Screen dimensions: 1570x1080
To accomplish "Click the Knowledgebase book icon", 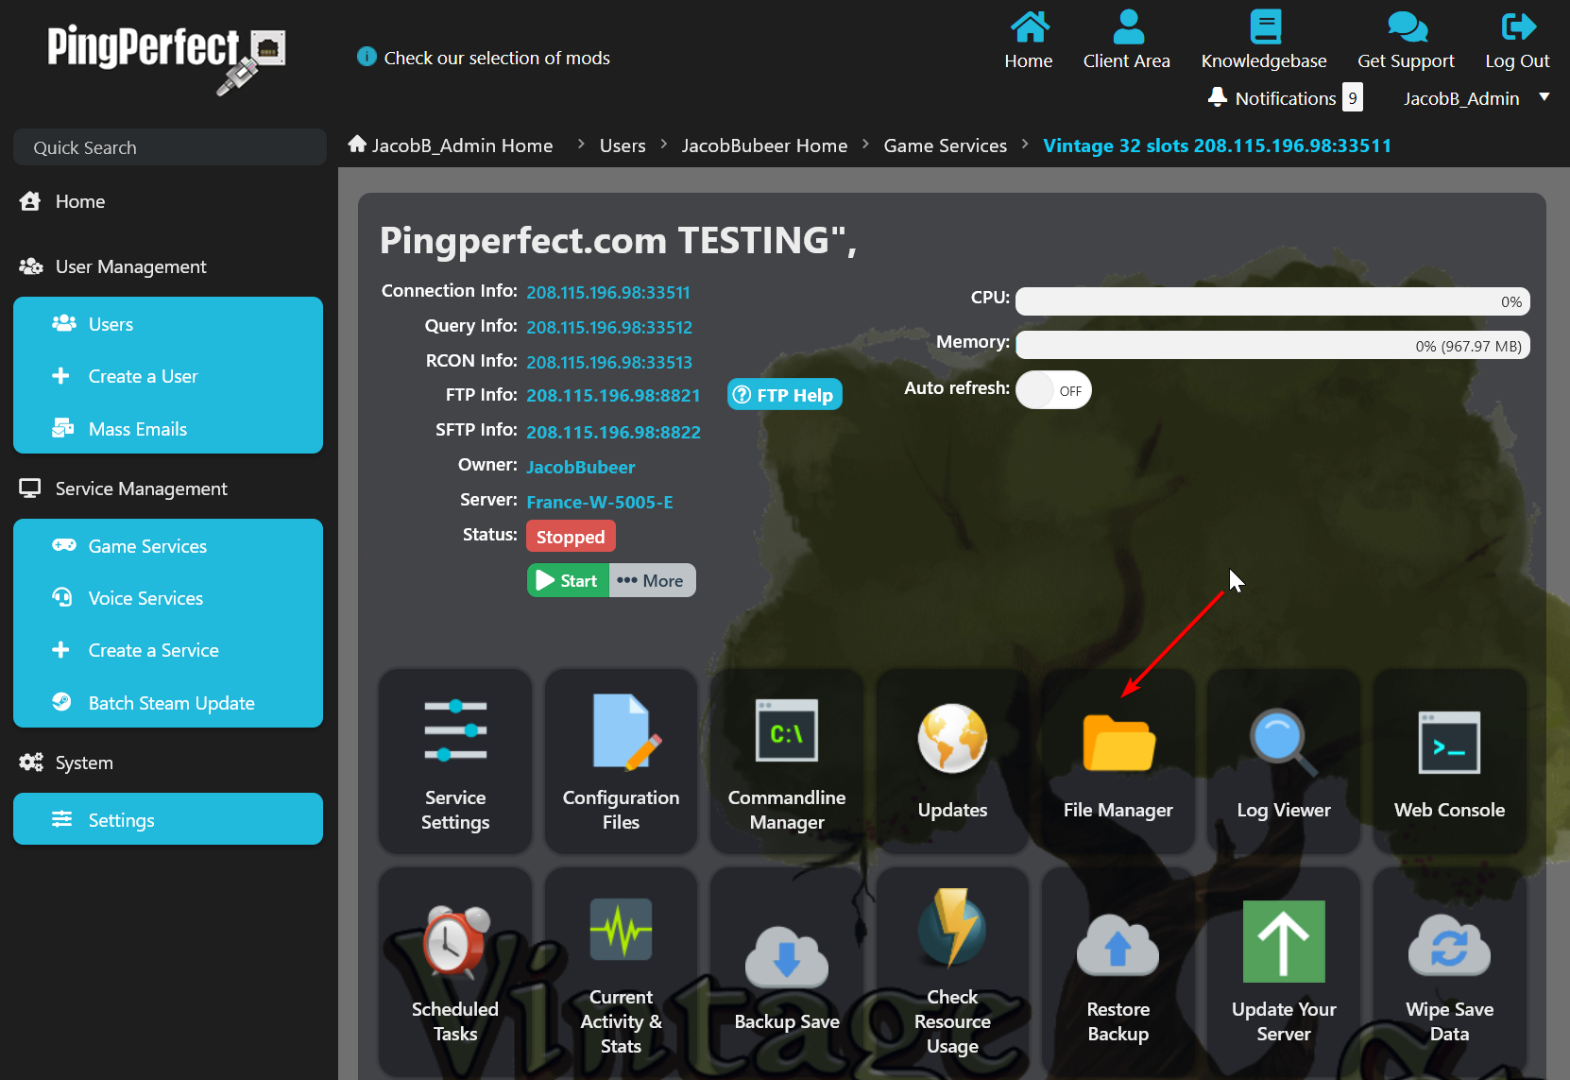I will 1265,26.
